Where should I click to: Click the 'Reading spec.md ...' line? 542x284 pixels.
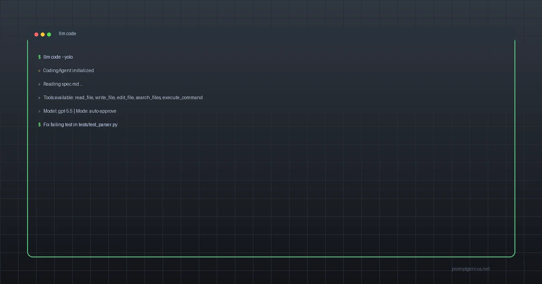point(63,84)
